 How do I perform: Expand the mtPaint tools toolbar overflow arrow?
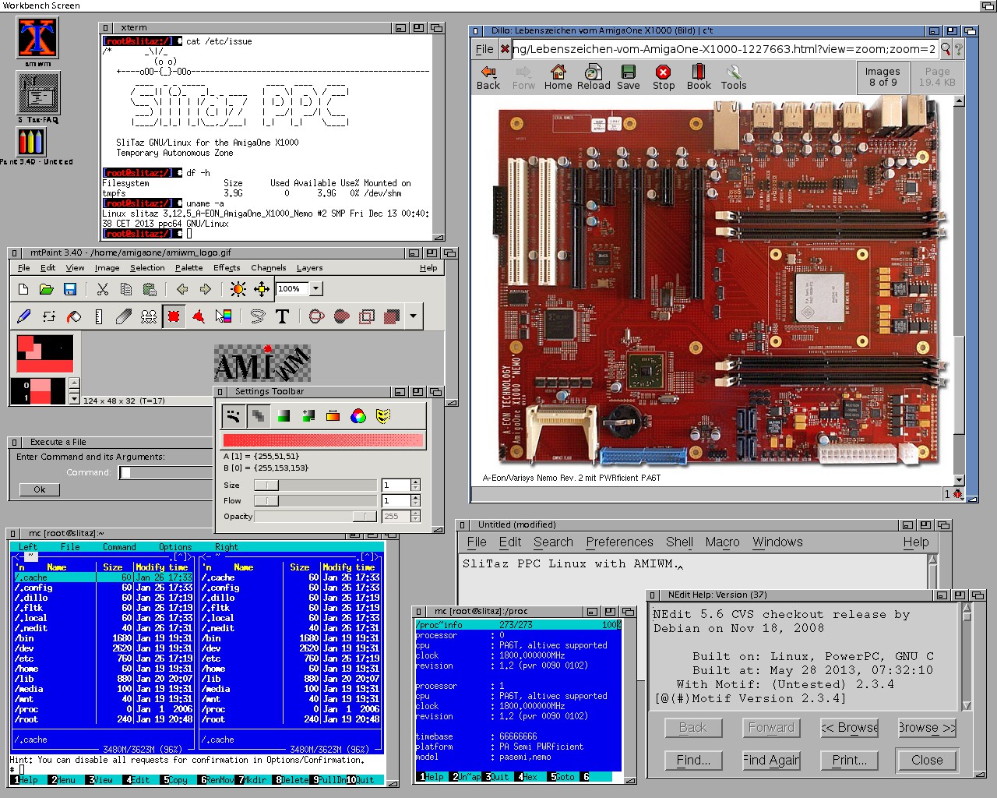coord(413,316)
